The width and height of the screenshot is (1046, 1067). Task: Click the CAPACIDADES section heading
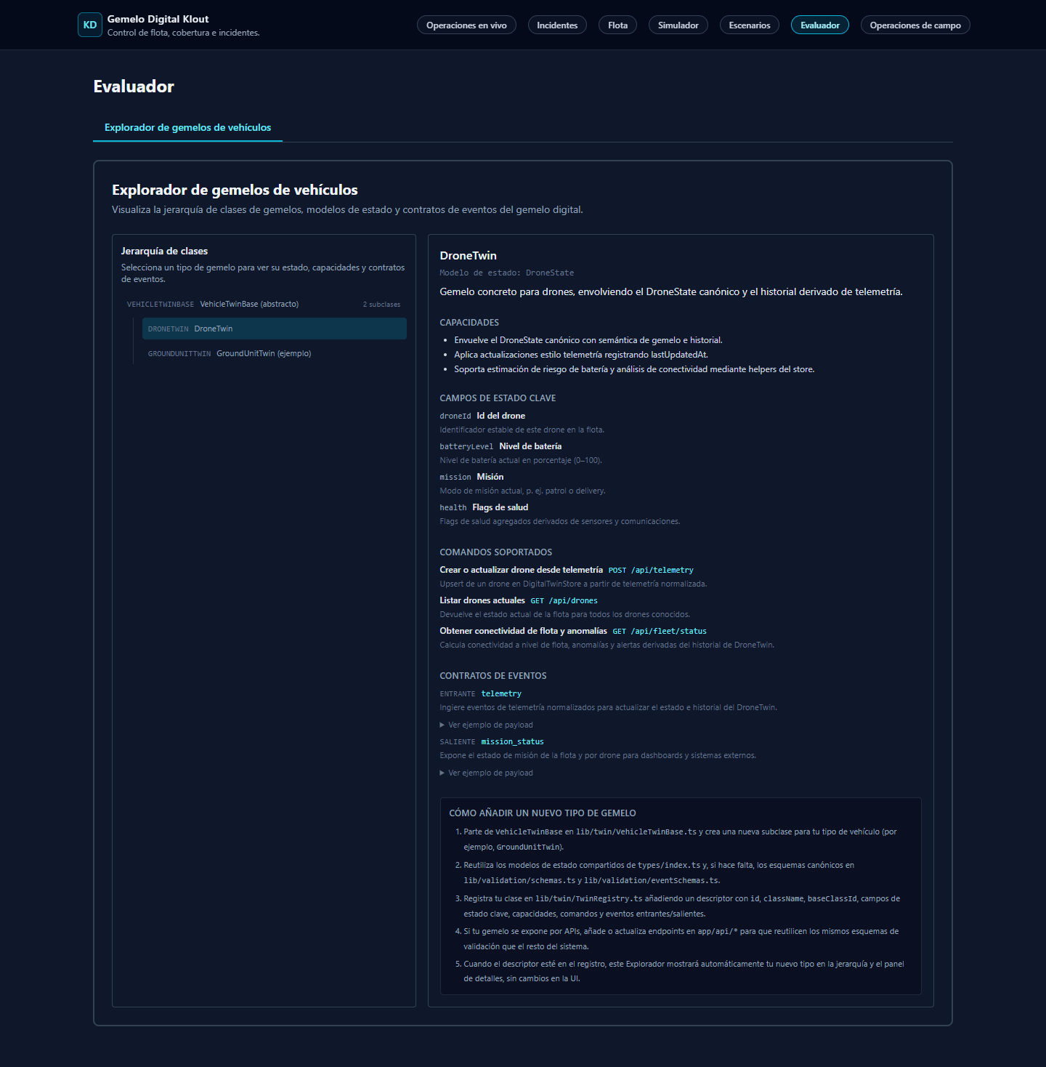tap(469, 323)
